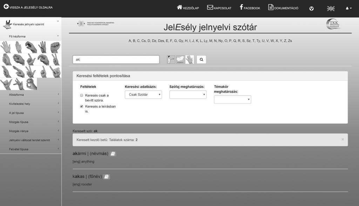Click 'Vissza a JelEsély oldalra' link

28,7
